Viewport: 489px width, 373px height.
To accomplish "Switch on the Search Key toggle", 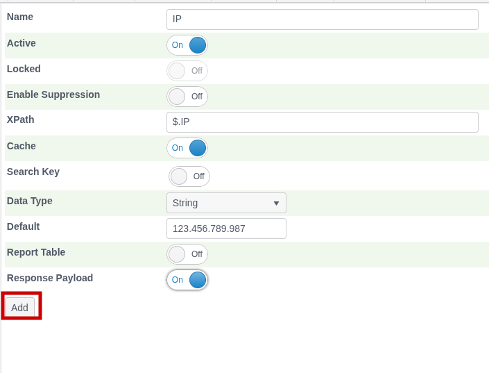I will coord(189,176).
